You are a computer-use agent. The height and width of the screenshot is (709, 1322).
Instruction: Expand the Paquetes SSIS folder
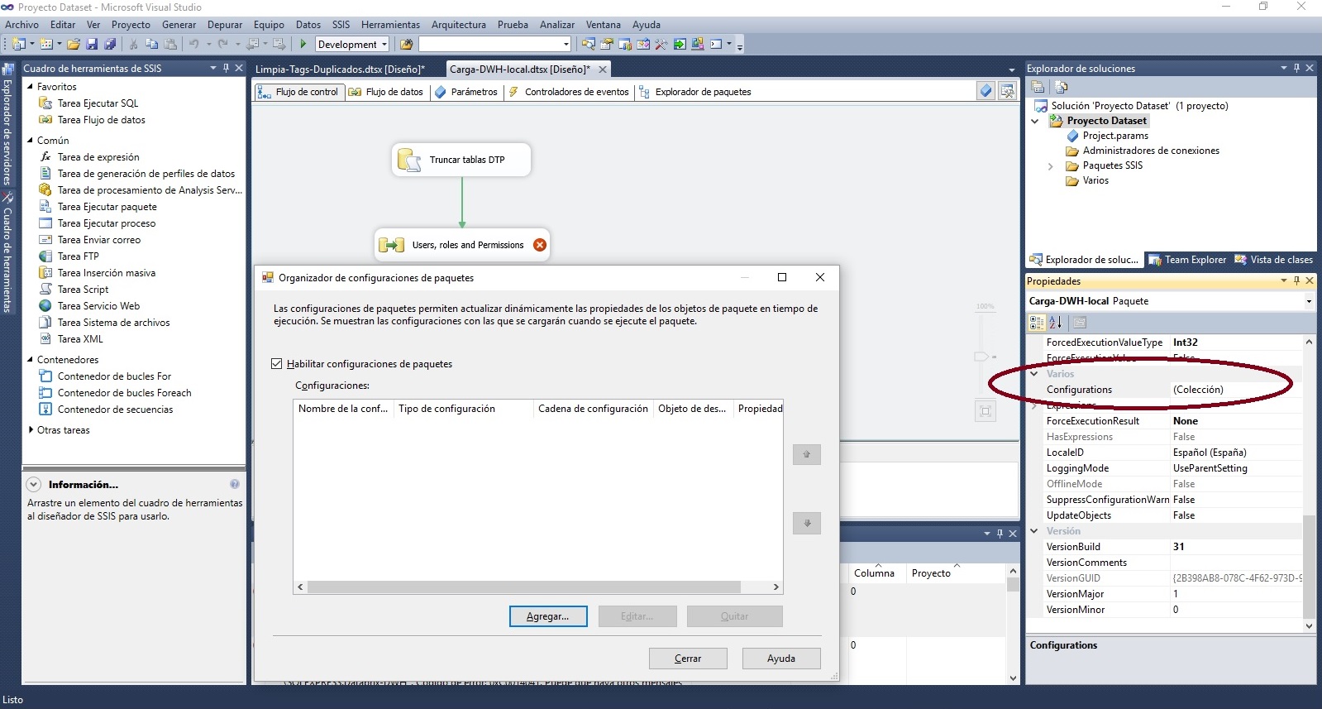click(x=1051, y=166)
